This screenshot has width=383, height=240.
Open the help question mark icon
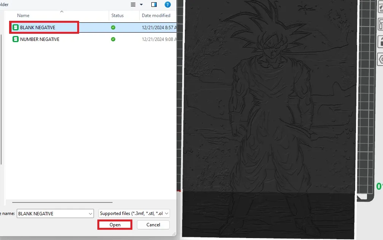[168, 5]
